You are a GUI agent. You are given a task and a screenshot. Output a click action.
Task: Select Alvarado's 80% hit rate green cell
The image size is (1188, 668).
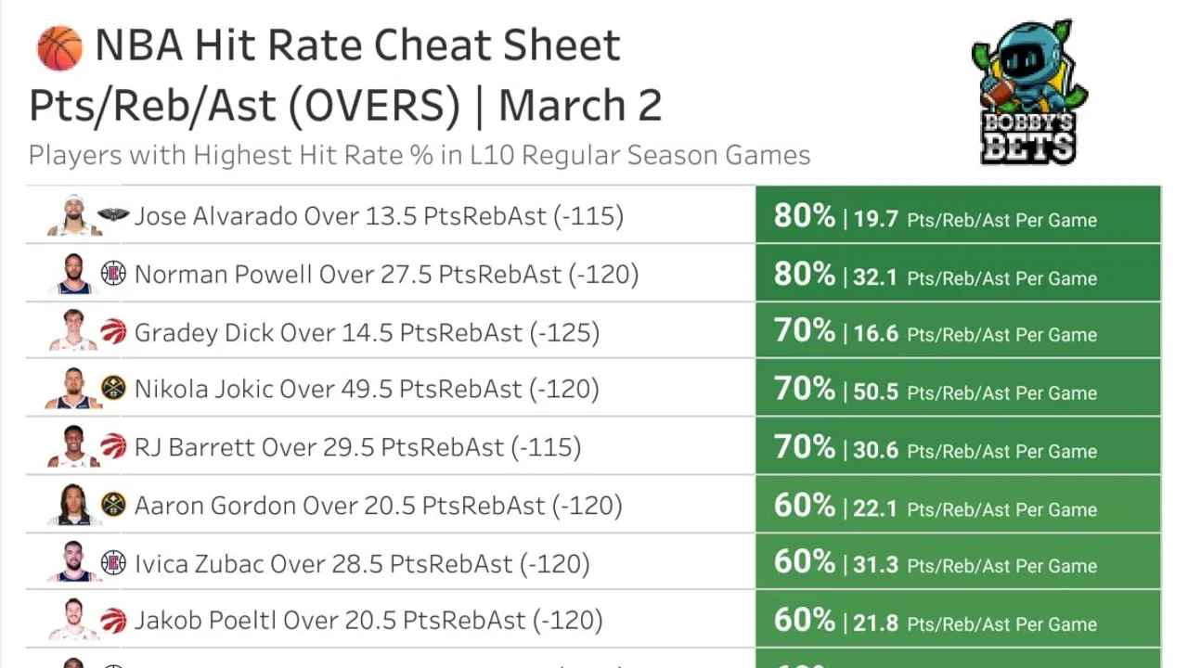[x=958, y=216]
